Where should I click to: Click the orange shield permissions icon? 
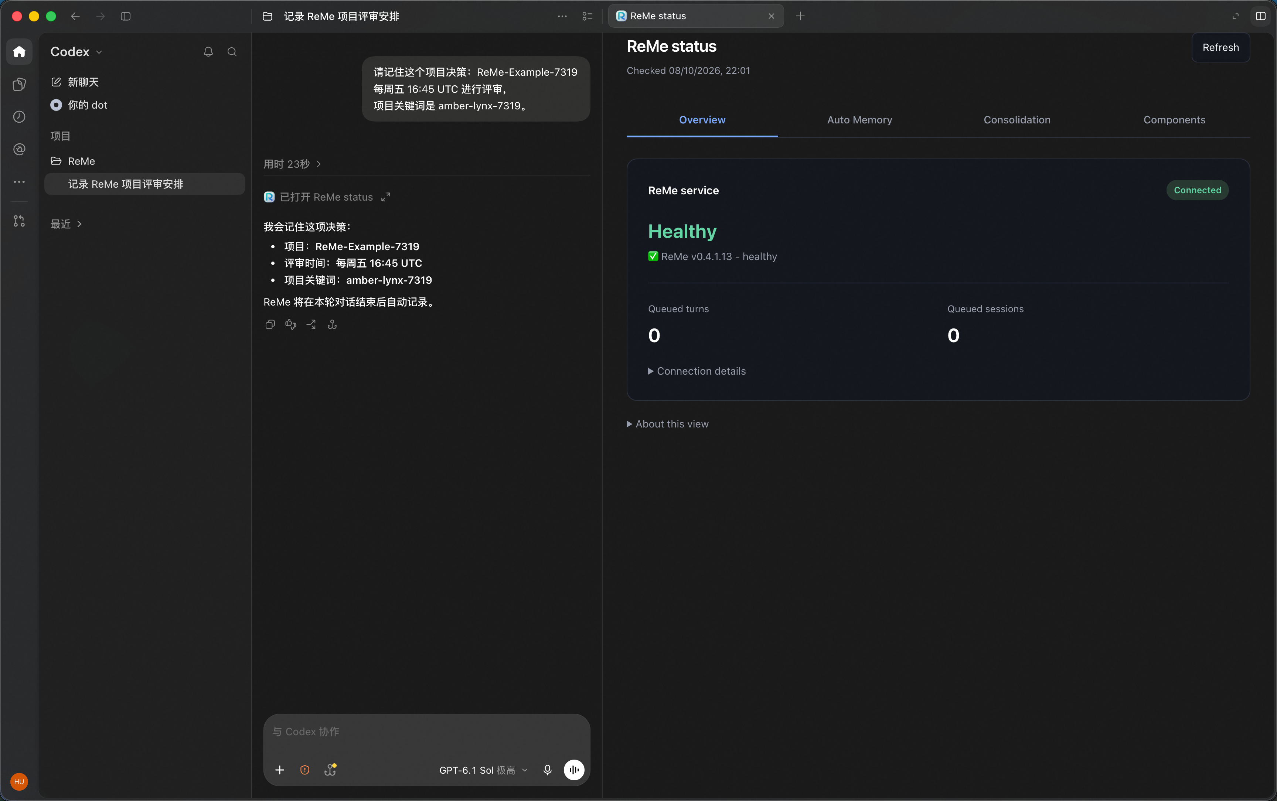(x=304, y=770)
